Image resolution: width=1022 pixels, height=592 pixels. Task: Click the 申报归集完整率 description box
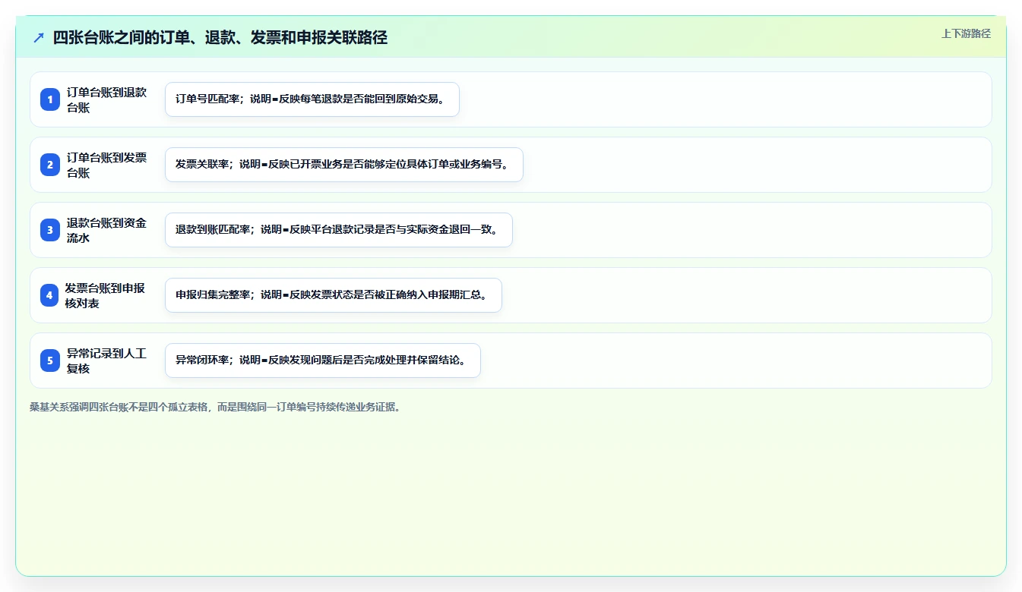point(334,295)
